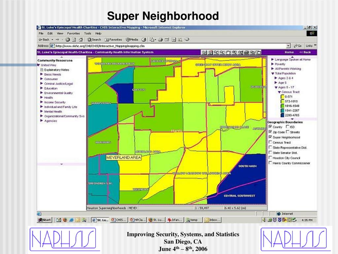Open the Favorites menu
The height and width of the screenshot is (254, 338).
pos(74,33)
